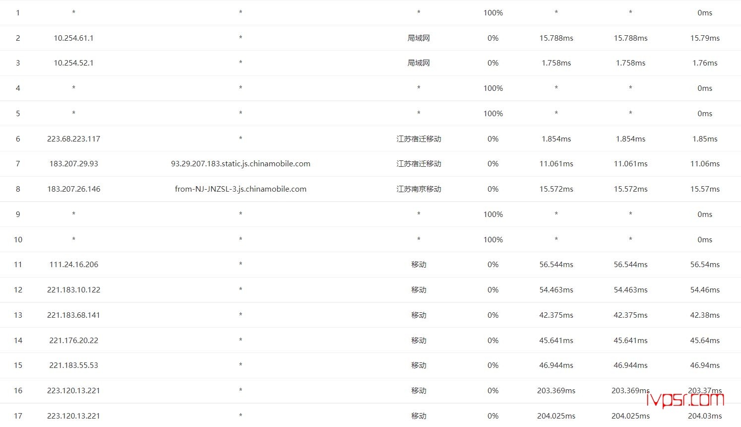The height and width of the screenshot is (427, 741).
Task: Click IP 111.24.16.206 in hop 11
Action: point(73,265)
